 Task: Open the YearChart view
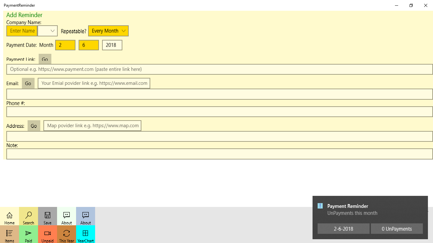coord(86,234)
